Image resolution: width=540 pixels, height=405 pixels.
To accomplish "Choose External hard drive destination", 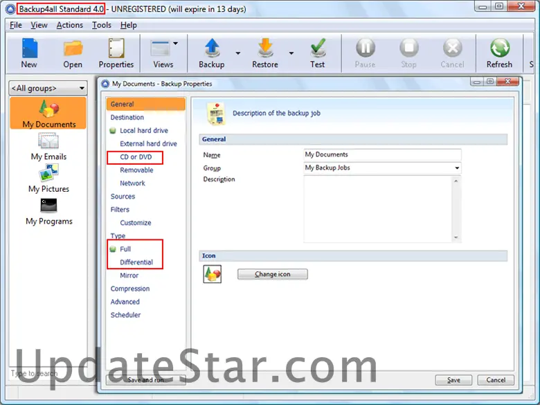I will 148,143.
